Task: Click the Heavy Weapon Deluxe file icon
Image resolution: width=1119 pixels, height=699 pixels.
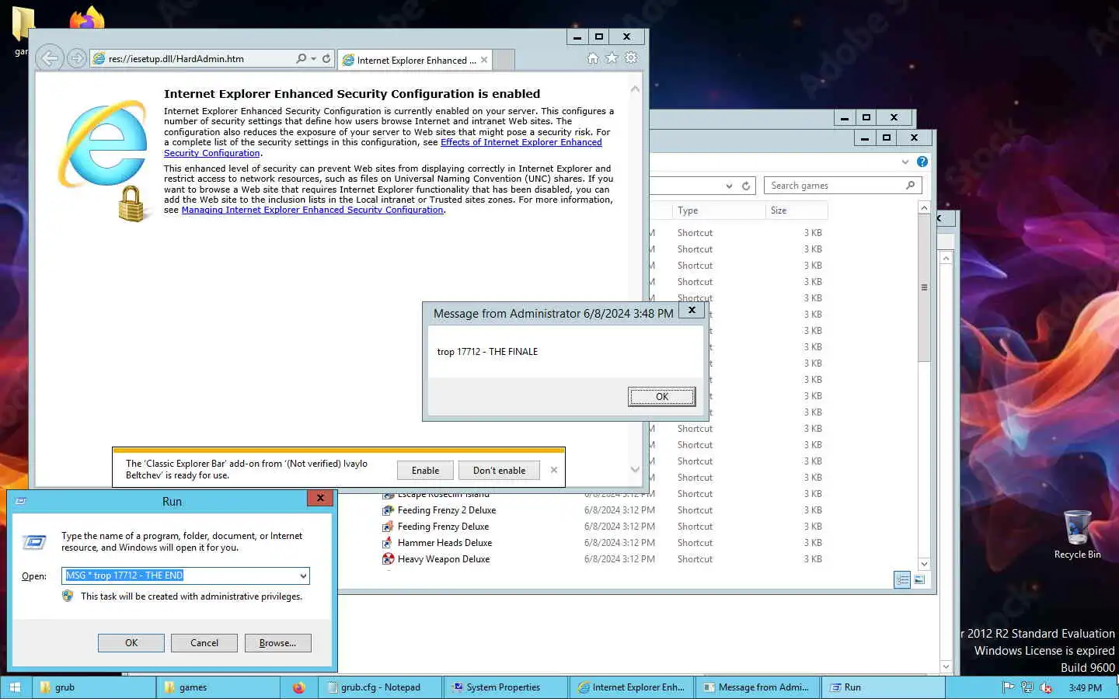Action: click(x=388, y=559)
